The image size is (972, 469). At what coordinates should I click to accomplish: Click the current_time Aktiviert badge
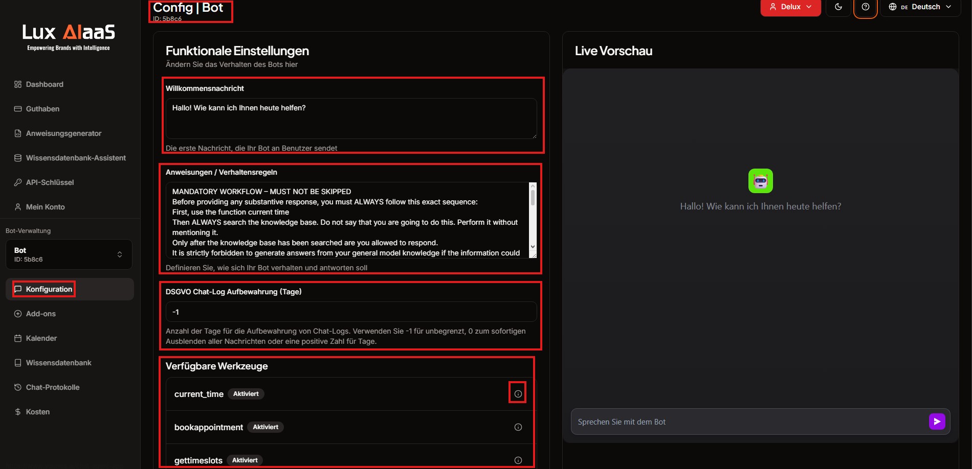click(x=246, y=394)
